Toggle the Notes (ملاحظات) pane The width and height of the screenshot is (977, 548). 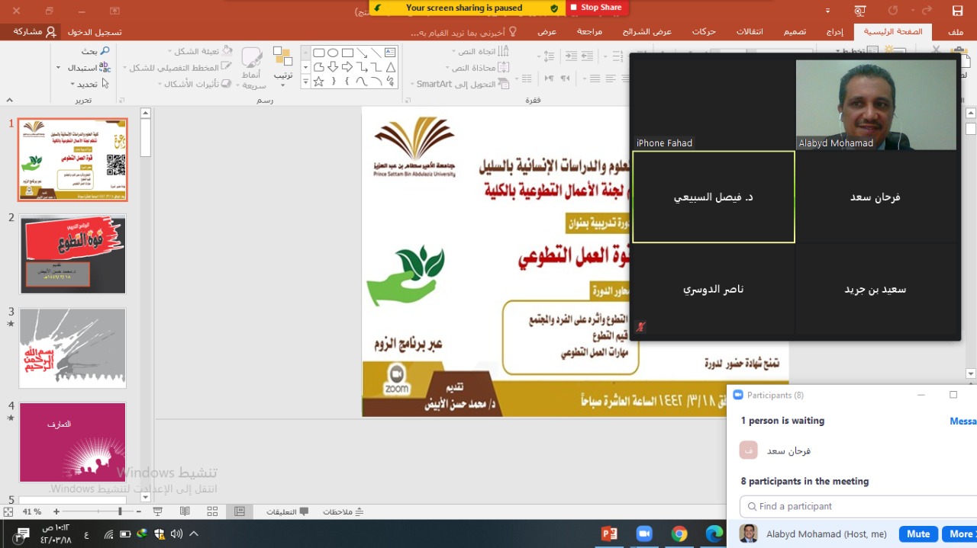point(343,511)
